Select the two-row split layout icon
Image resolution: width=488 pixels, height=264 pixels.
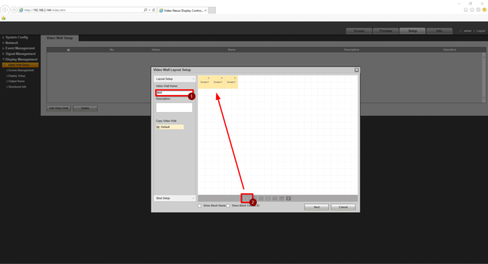[x=268, y=198]
